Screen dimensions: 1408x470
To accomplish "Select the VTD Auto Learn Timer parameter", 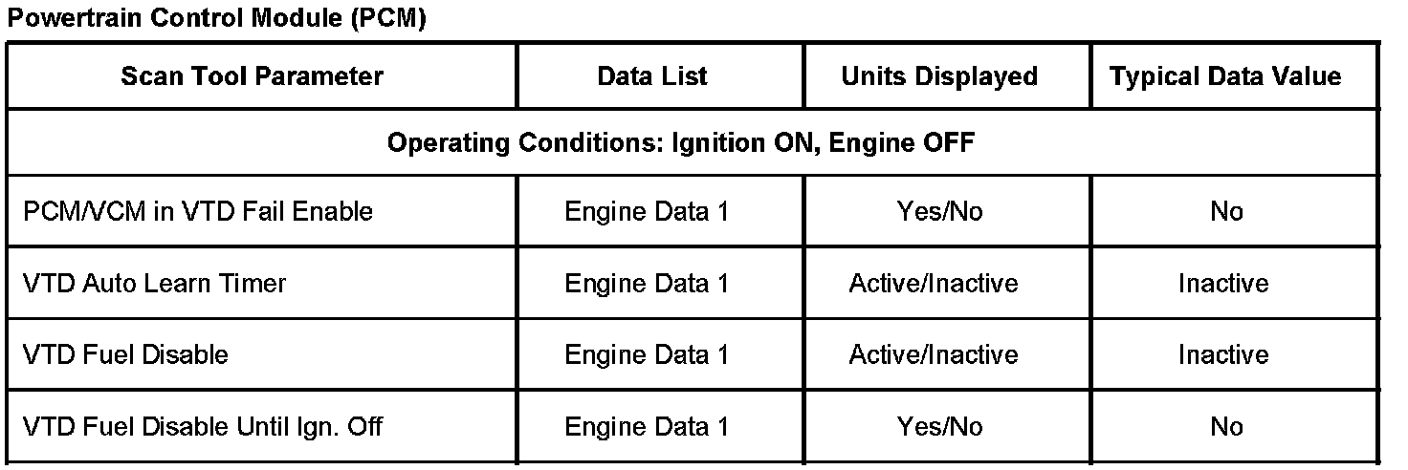I will point(154,283).
